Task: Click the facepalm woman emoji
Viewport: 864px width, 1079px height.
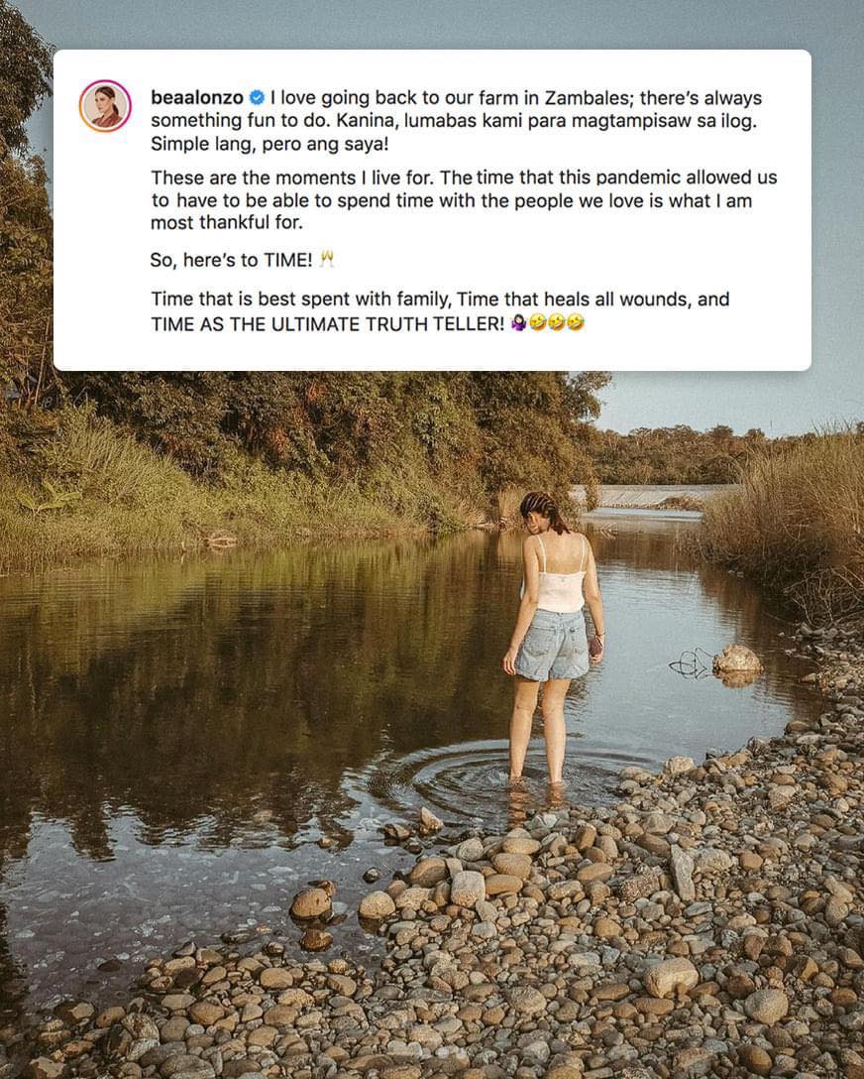Action: [x=518, y=323]
